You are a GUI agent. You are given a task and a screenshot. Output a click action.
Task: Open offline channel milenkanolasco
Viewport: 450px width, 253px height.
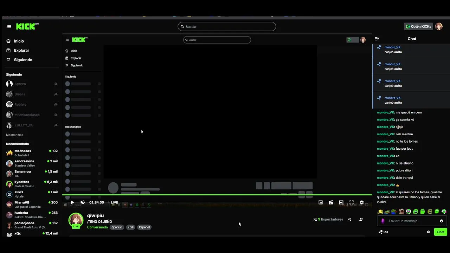click(32, 115)
